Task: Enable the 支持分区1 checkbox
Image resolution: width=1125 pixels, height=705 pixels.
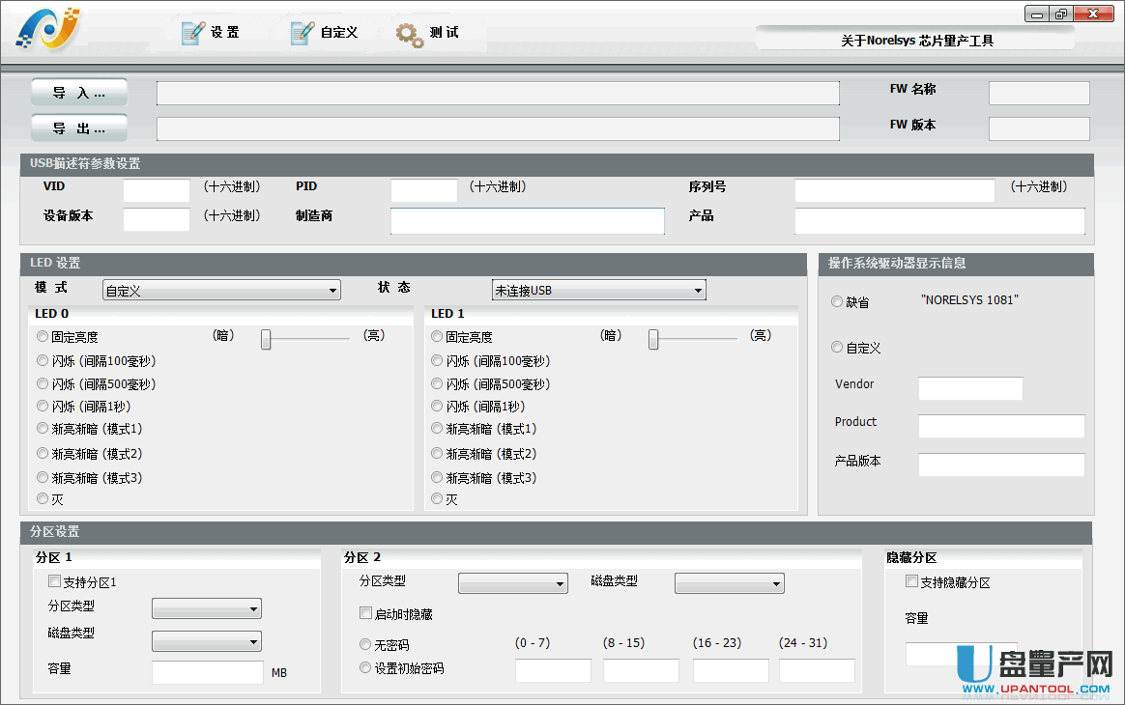Action: click(55, 580)
